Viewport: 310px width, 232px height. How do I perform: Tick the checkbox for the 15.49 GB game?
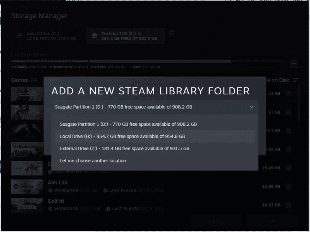(288, 168)
